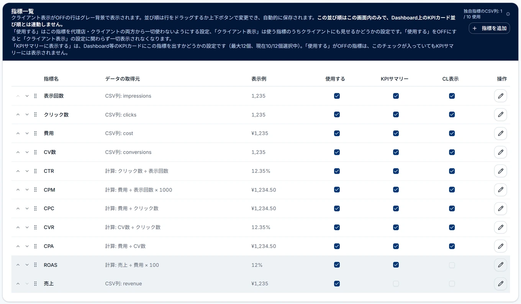
Task: Move CPM row up using arrow
Action: (18, 190)
